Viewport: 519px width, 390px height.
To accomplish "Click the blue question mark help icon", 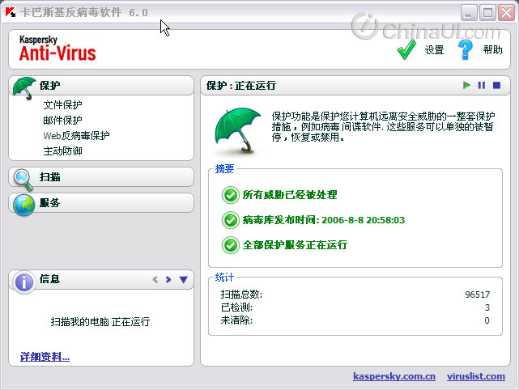I will 466,49.
